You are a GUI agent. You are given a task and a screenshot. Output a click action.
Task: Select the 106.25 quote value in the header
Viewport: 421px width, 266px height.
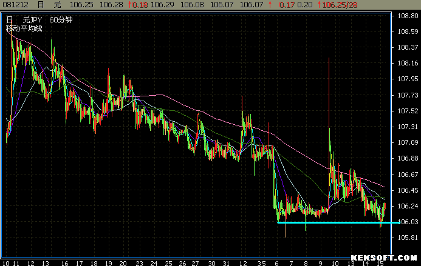pos(81,5)
